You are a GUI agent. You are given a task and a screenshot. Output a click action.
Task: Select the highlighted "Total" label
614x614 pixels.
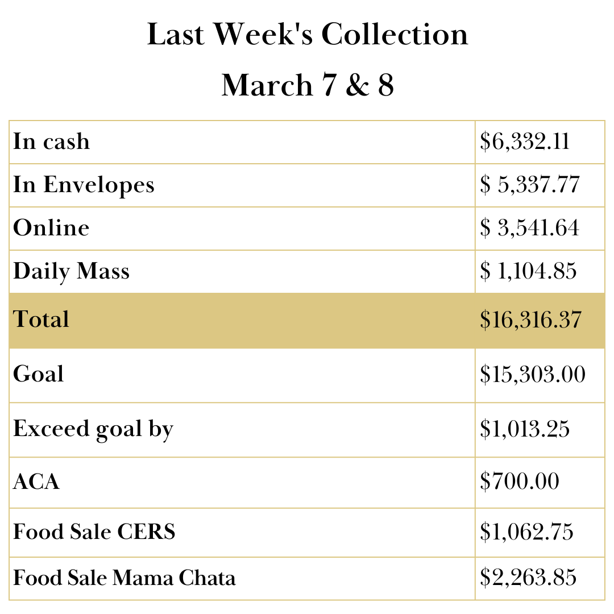tap(42, 320)
